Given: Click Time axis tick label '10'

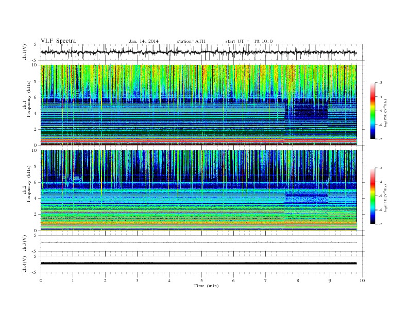Looking at the screenshot, I should tap(362, 281).
